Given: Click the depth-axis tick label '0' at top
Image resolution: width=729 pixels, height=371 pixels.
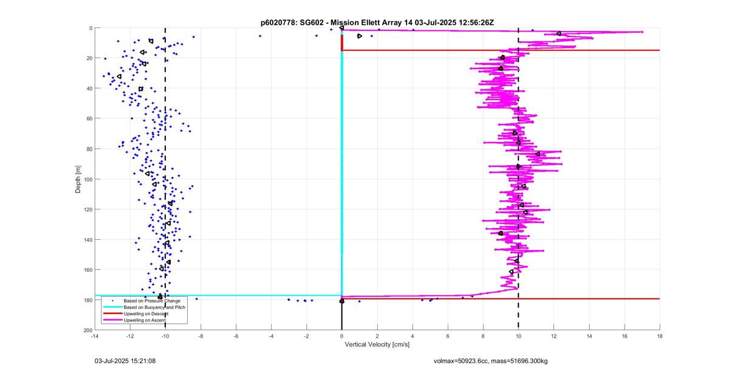Looking at the screenshot, I should 90,28.
